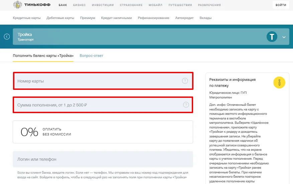The height and width of the screenshot is (184, 293).
Task: Focus the Номер карты input field
Action: [x=103, y=81]
